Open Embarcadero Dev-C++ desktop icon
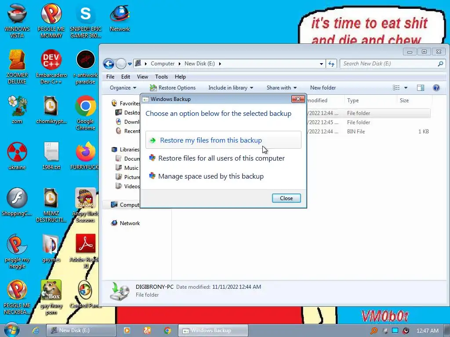The height and width of the screenshot is (337, 450). point(51,67)
